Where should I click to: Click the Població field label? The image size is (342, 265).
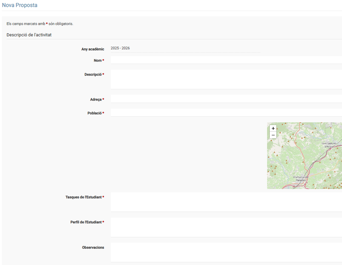(94, 113)
